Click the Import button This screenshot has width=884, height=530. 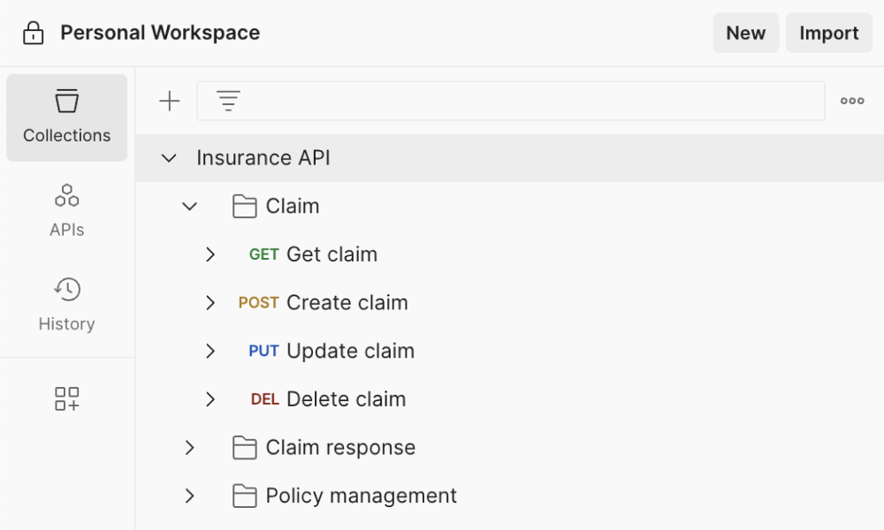[x=828, y=33]
